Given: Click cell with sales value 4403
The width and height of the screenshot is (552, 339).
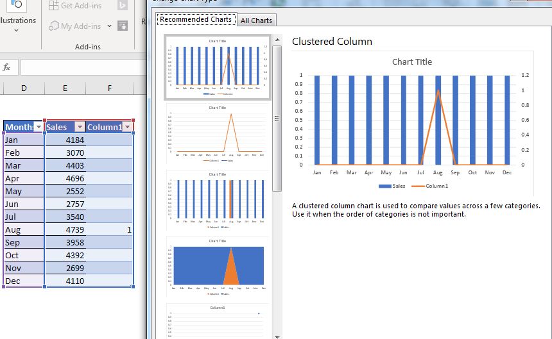Looking at the screenshot, I should 65,165.
